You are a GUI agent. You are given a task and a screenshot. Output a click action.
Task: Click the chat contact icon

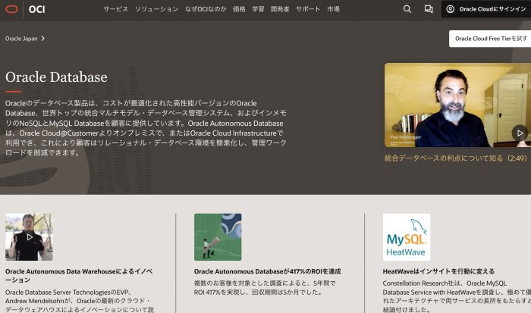pos(429,9)
